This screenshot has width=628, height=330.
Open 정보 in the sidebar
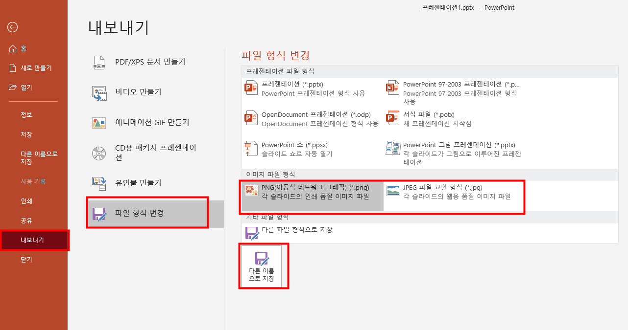point(34,115)
